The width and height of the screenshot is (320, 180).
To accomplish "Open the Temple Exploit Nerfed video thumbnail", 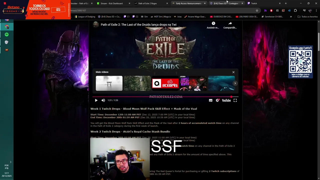I will (193, 83).
